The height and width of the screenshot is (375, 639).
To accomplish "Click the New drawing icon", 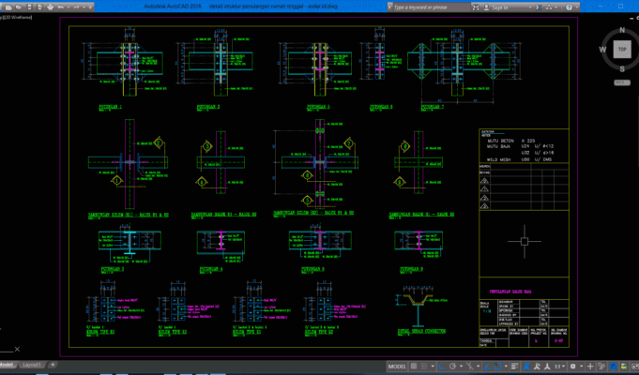I will [8, 7].
